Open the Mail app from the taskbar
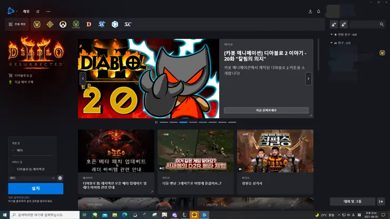 [105, 215]
